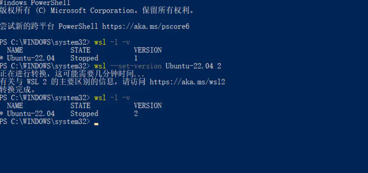This screenshot has height=173, width=368.
Task: Click the version value 2 in output
Action: pyautogui.click(x=135, y=114)
